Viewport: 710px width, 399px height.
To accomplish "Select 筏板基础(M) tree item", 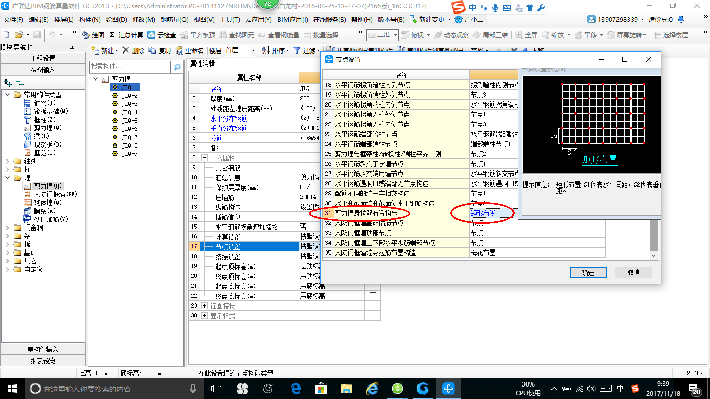I will [x=46, y=111].
